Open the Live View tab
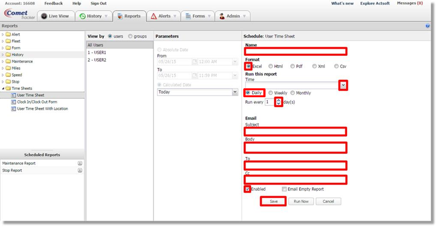Viewport: 437px width, 227px height. click(56, 16)
